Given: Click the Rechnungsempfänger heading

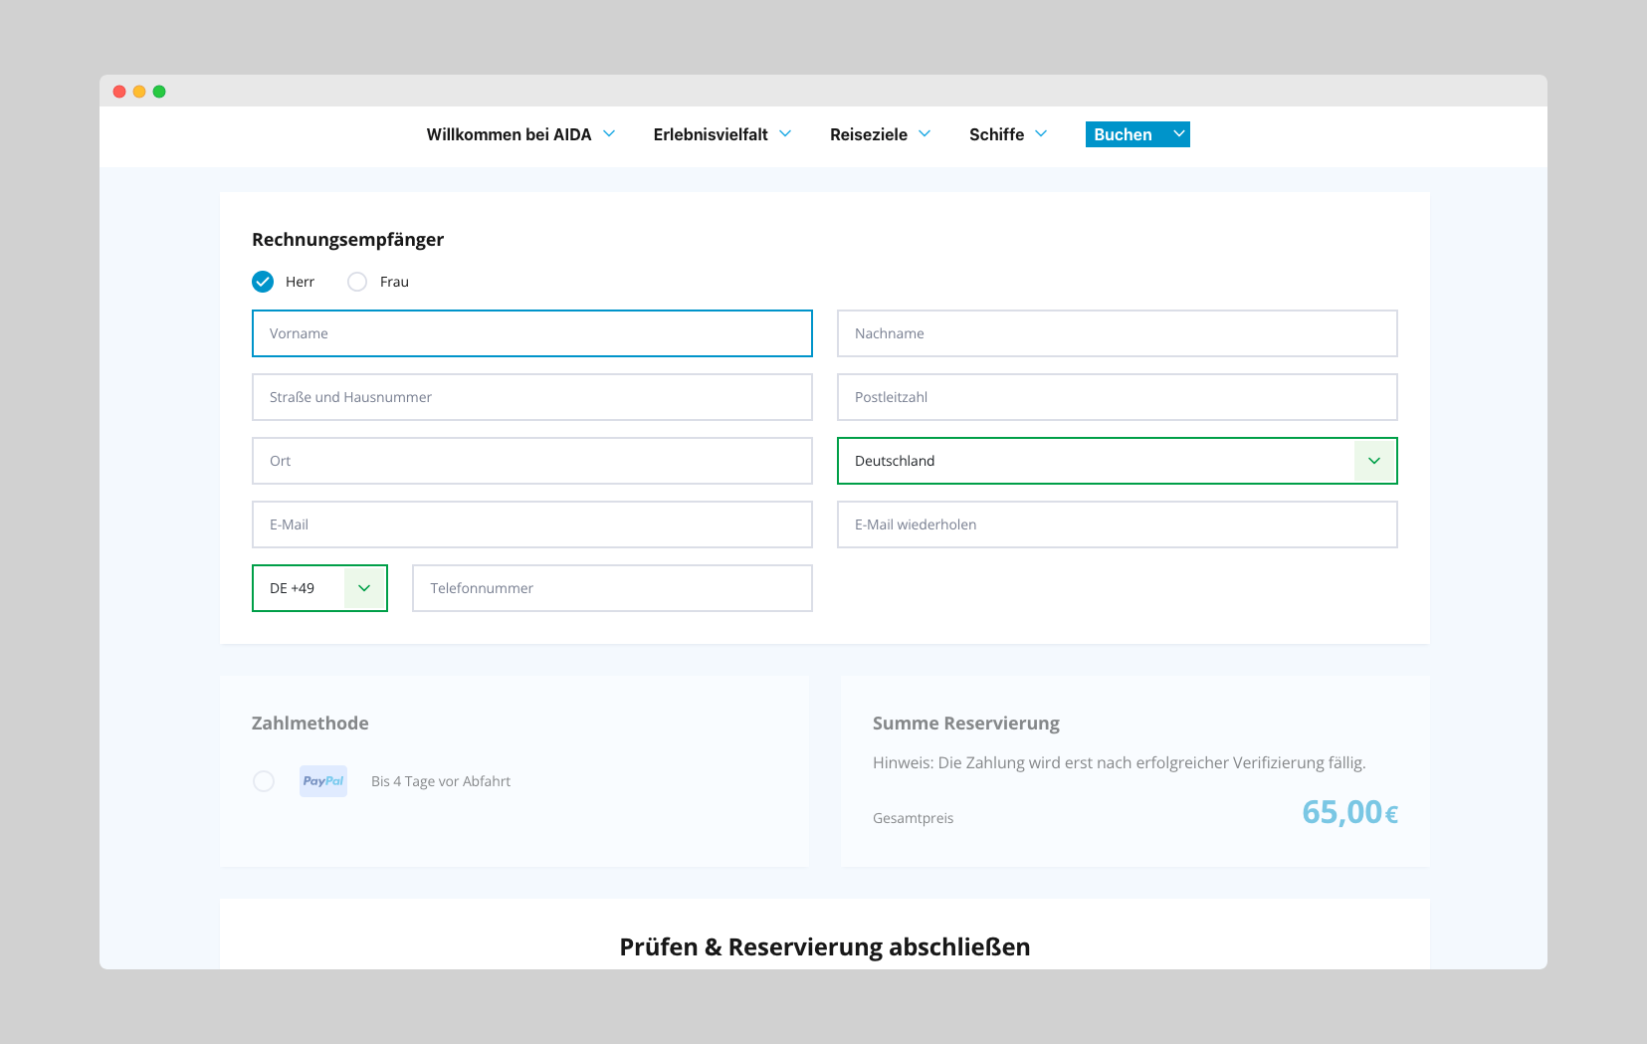Looking at the screenshot, I should (347, 239).
